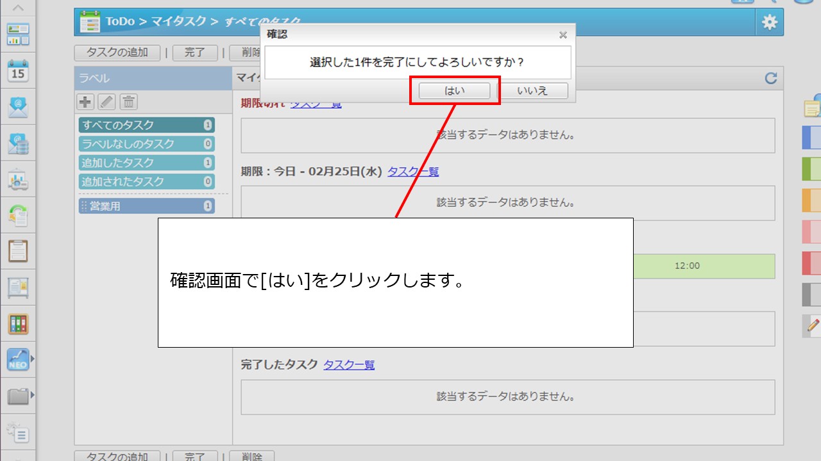Delete the label with the trash icon
This screenshot has height=461, width=821.
tap(128, 101)
